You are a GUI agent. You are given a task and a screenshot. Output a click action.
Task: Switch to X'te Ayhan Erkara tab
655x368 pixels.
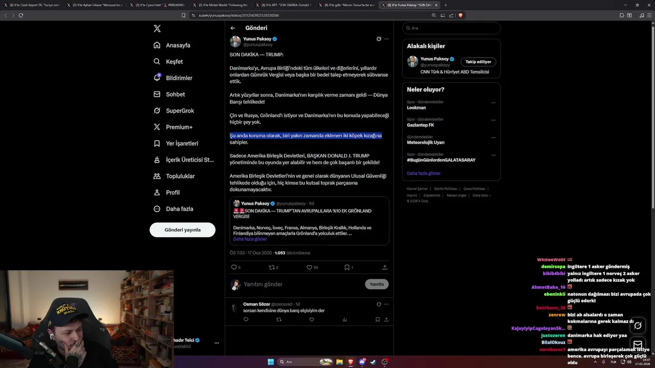[95, 5]
